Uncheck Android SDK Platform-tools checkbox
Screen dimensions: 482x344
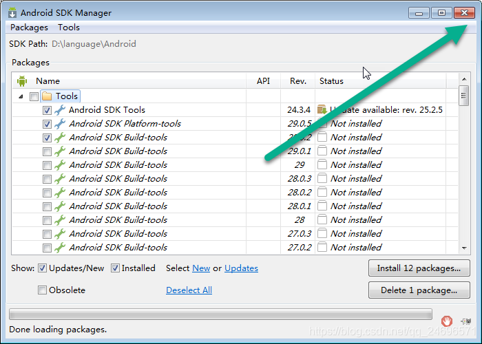coord(47,124)
